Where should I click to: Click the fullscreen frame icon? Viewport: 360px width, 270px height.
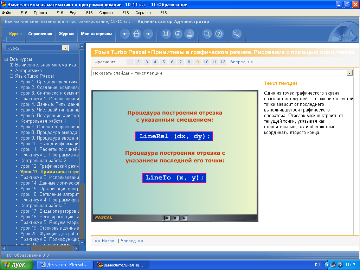[166, 34]
